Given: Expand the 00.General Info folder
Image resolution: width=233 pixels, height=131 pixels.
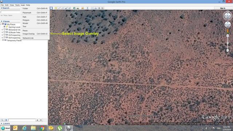Looking at the screenshot, I should [x=2, y=30].
